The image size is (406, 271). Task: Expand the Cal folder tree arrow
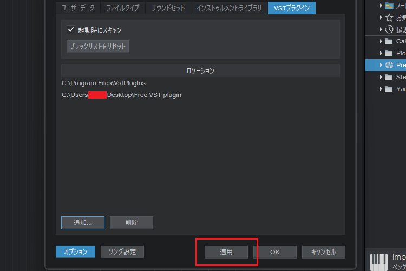tap(381, 41)
